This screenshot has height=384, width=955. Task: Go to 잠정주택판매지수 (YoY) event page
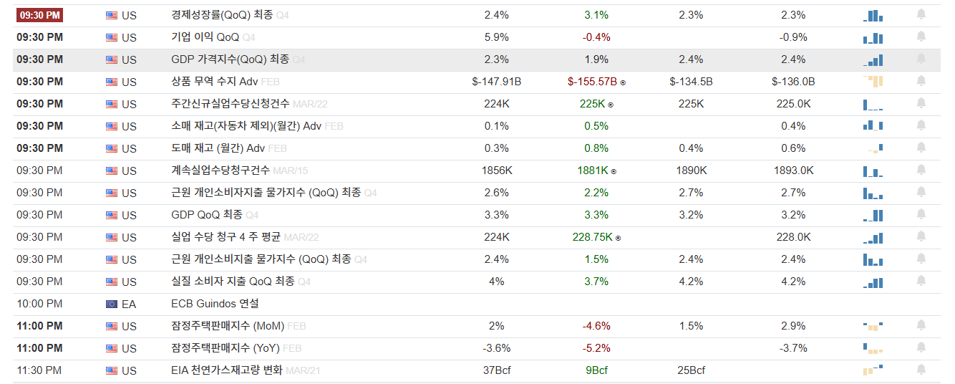[225, 348]
